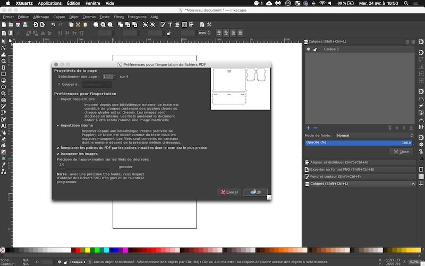The width and height of the screenshot is (425, 266).
Task: Open XQuartz Applications menu in macOS bar
Action: tap(49, 3)
